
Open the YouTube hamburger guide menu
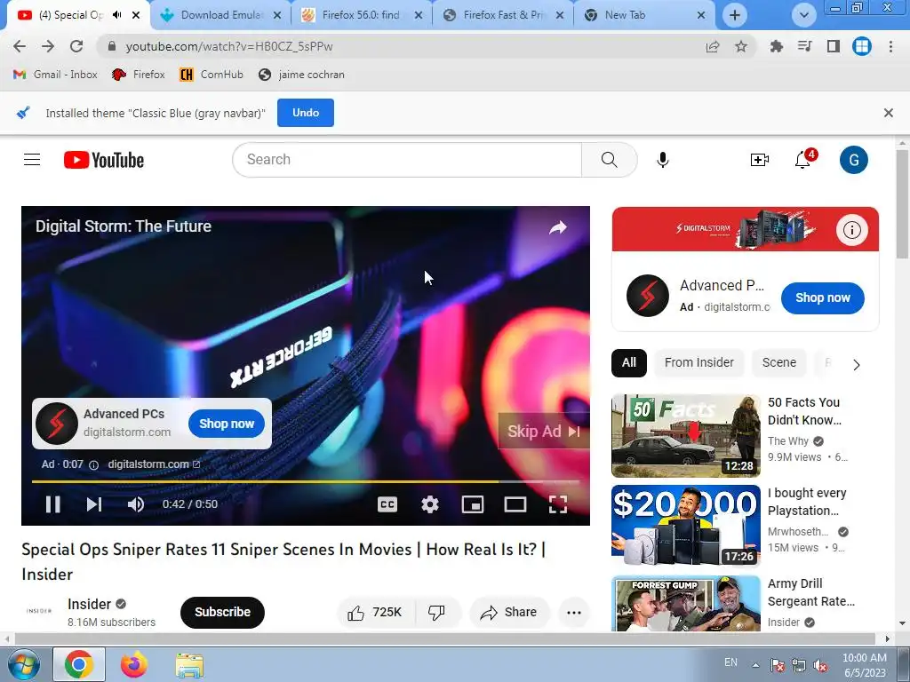point(32,160)
